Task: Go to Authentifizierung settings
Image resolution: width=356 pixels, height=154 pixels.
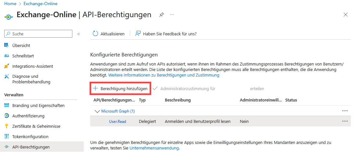Action: [x=28, y=116]
